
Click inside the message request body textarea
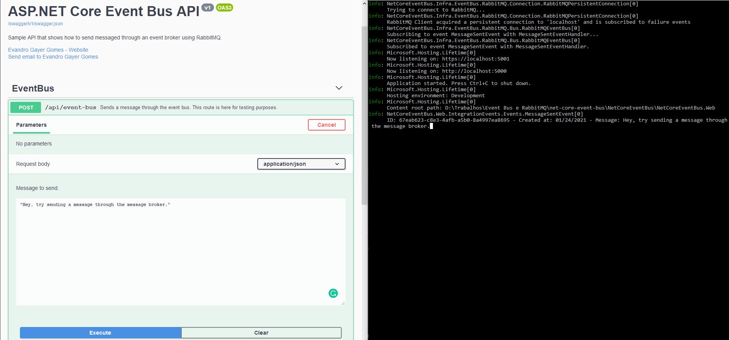click(x=181, y=252)
